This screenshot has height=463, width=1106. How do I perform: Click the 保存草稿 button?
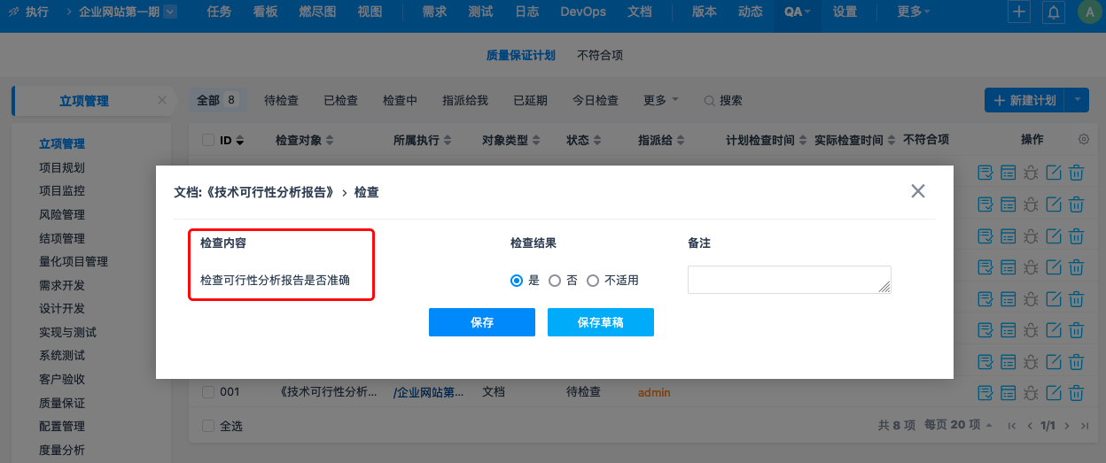click(x=600, y=322)
